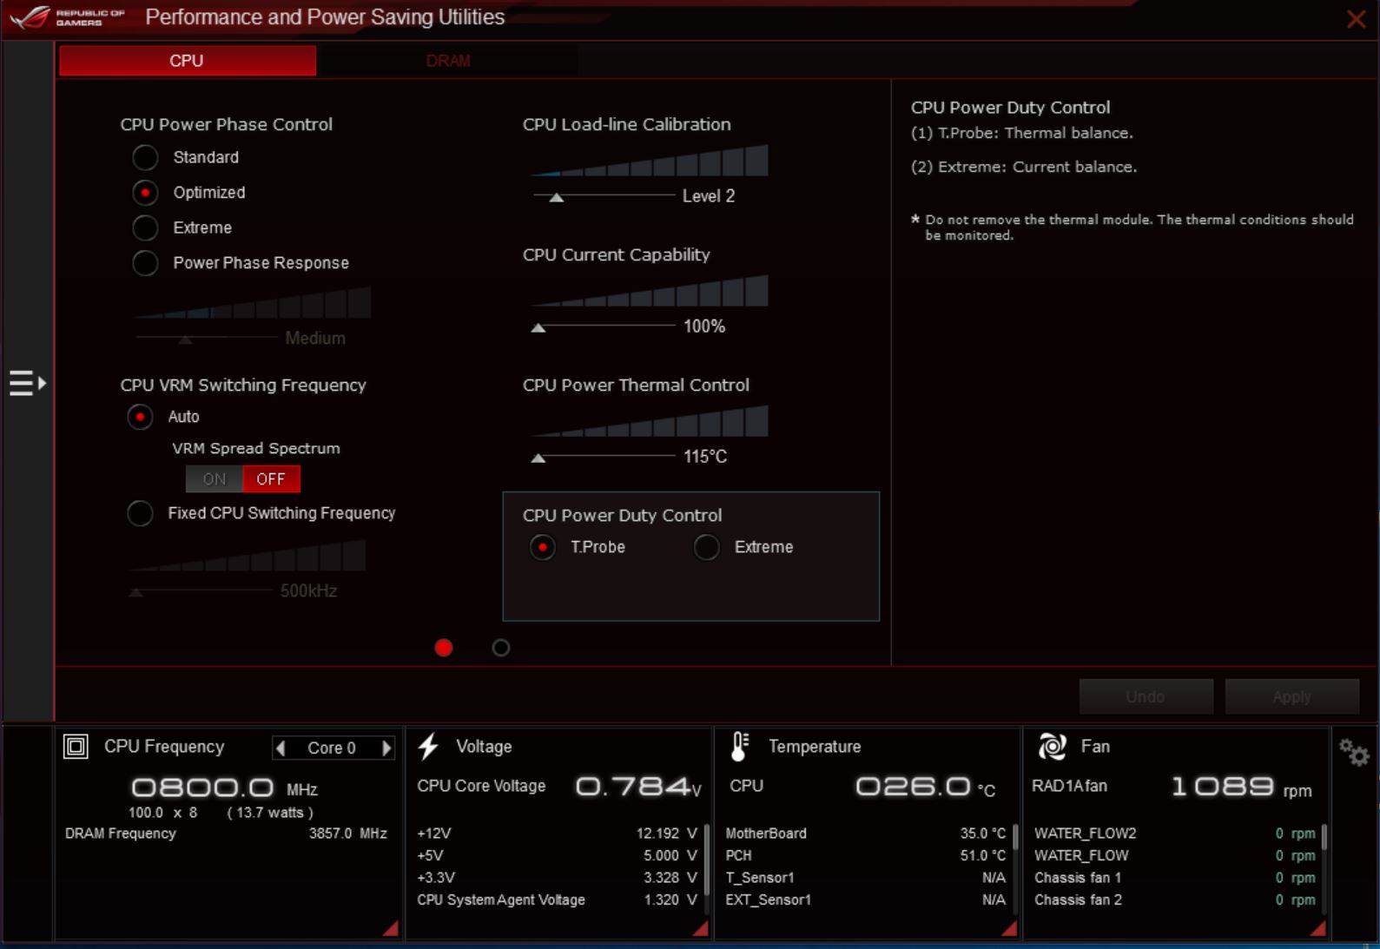Screen dimensions: 1380x949
Task: Click the RAD1A fan rpm reading
Action: [1242, 787]
